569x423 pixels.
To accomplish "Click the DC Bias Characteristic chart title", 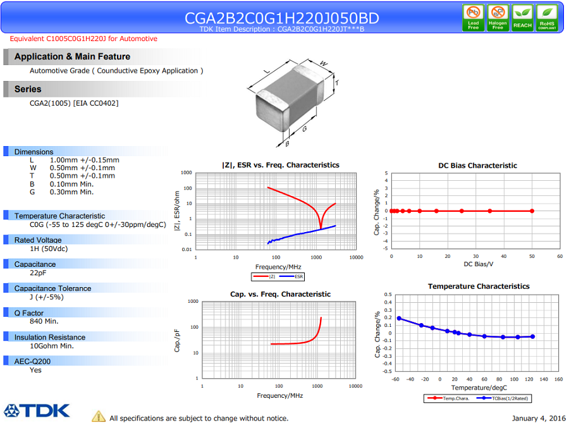I will pos(477,166).
